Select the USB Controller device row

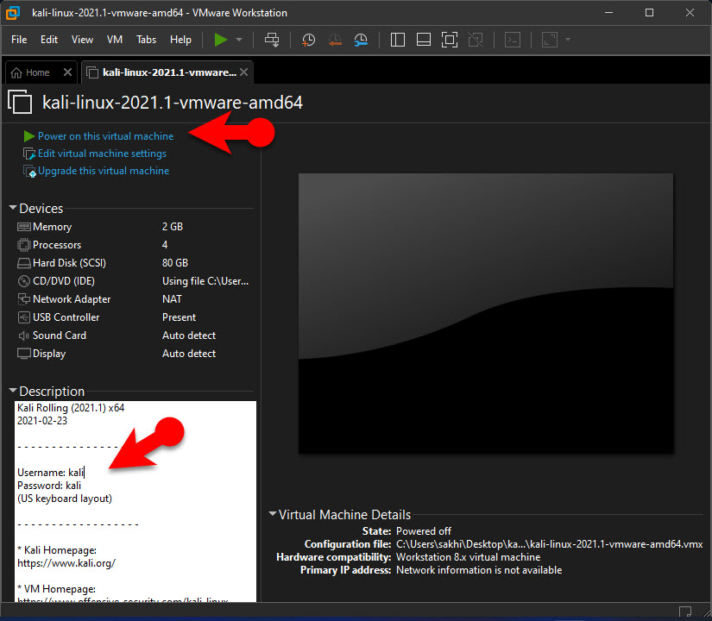[x=134, y=317]
